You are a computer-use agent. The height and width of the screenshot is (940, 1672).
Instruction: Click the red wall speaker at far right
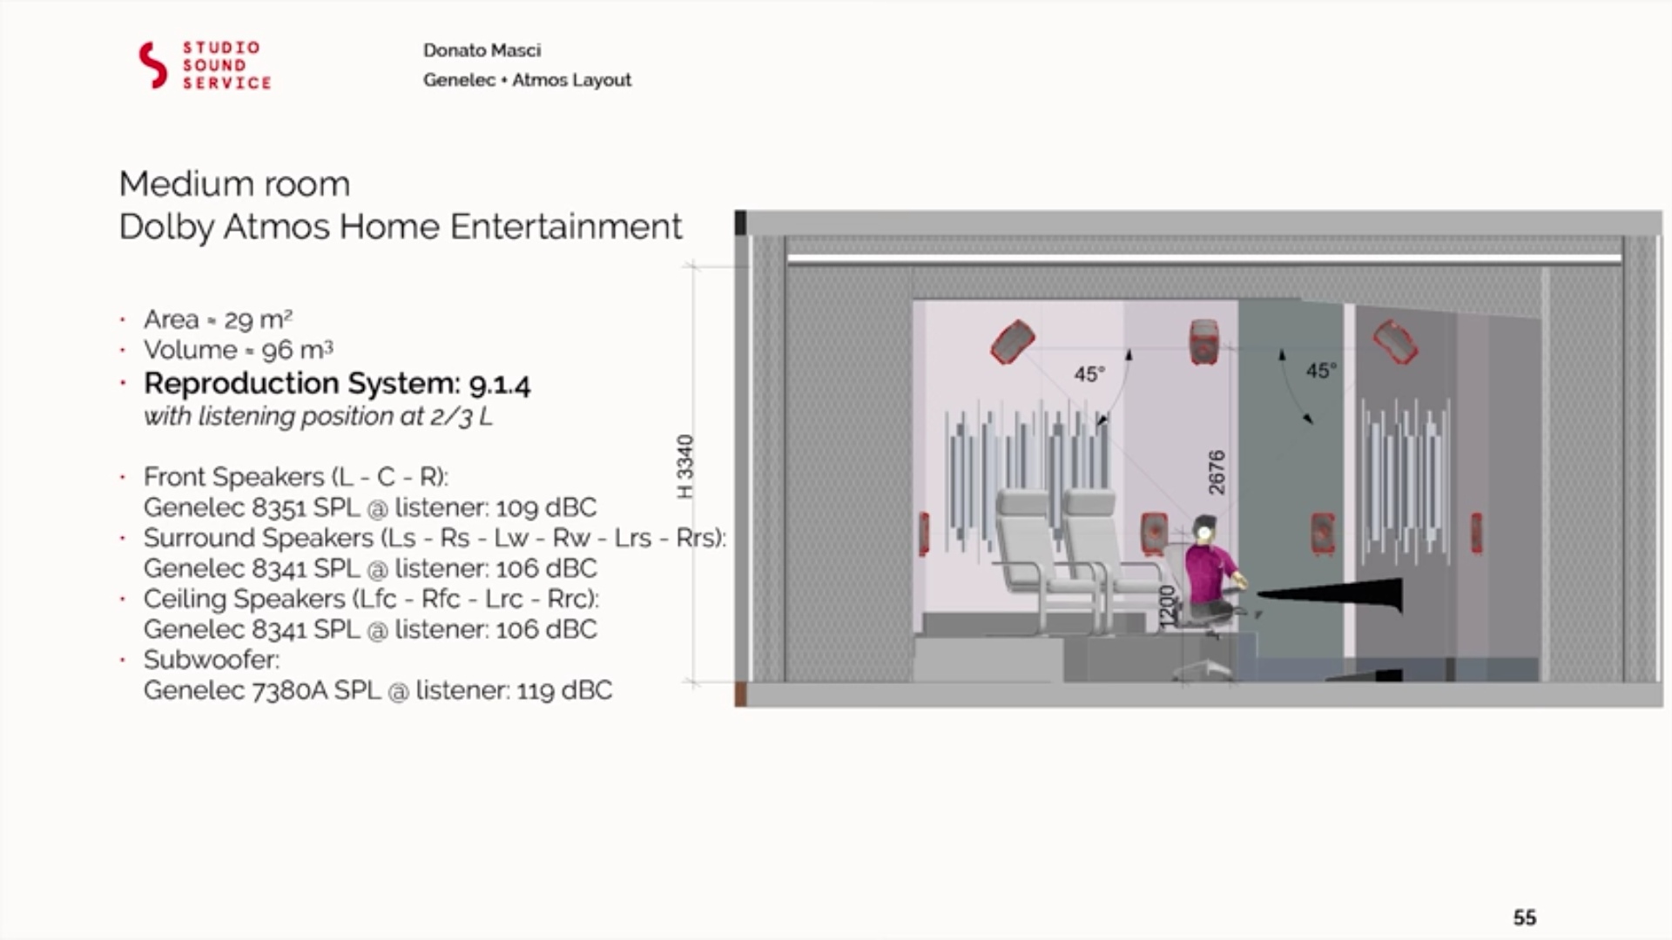1477,533
